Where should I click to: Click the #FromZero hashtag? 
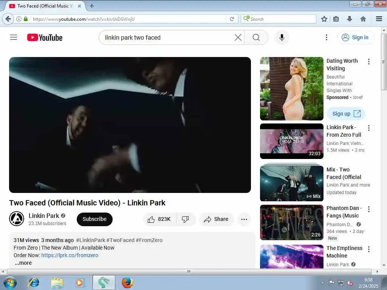pyautogui.click(x=149, y=240)
